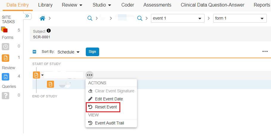Collapse all events with minus toggle

coord(34,52)
